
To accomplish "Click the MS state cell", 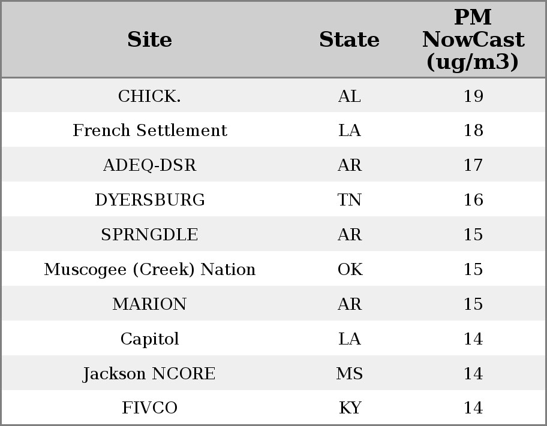I will [349, 373].
